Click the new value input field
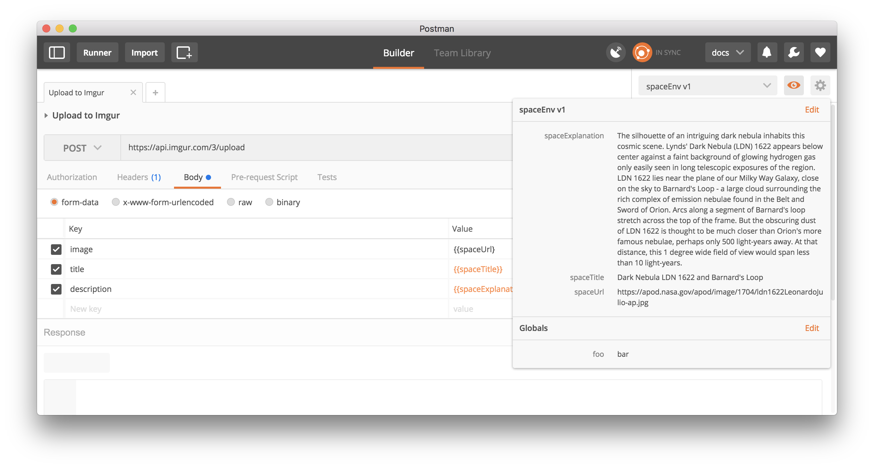This screenshot has width=874, height=468. pyautogui.click(x=481, y=309)
